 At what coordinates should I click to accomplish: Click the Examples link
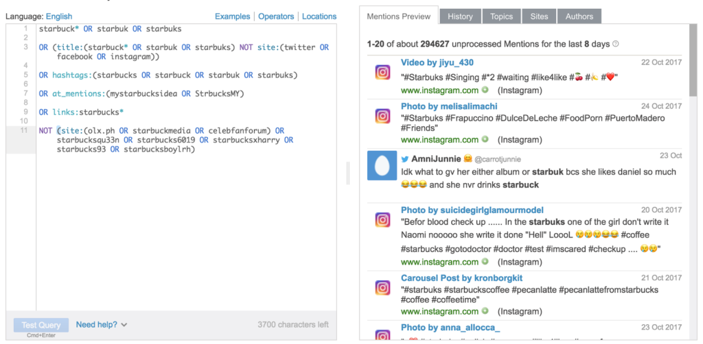(x=232, y=16)
